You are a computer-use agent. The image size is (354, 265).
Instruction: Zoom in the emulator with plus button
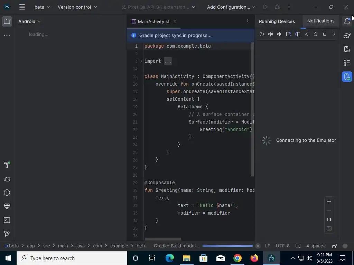(329, 201)
